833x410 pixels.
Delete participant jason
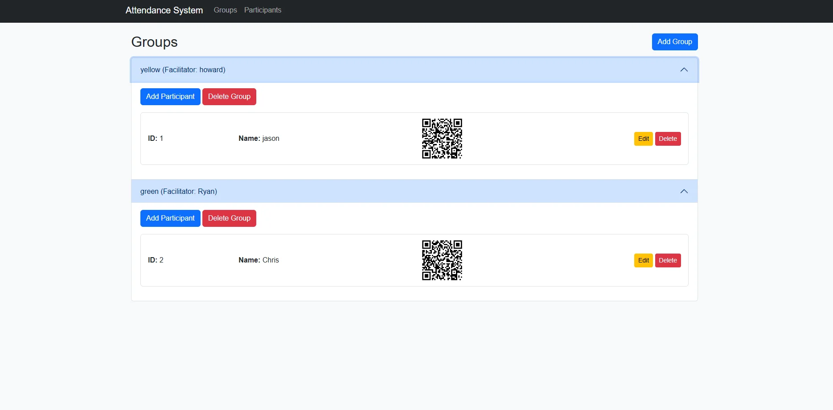668,139
